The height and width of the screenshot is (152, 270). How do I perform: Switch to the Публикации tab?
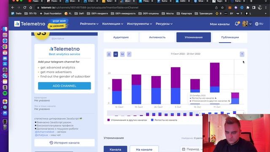coord(230,37)
